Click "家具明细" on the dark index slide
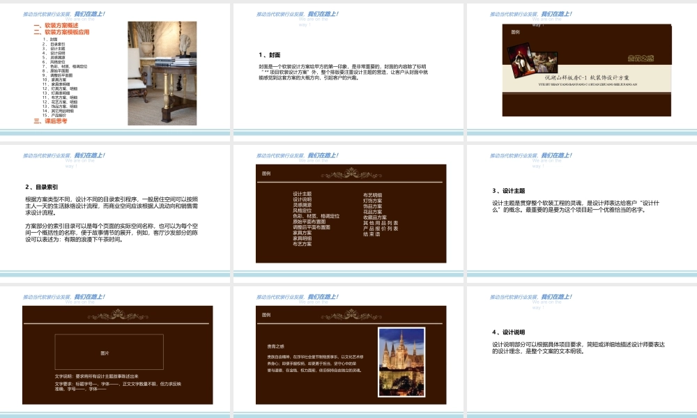The image size is (697, 418). click(302, 238)
